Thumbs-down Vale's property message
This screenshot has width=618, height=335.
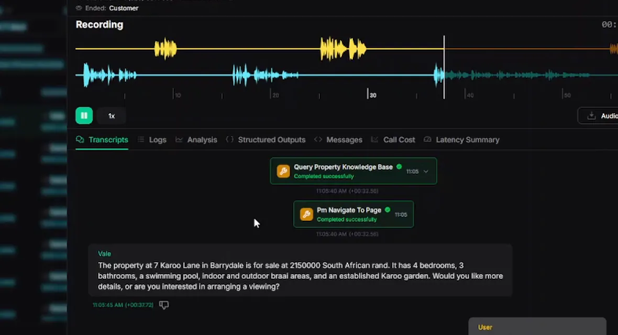point(164,305)
